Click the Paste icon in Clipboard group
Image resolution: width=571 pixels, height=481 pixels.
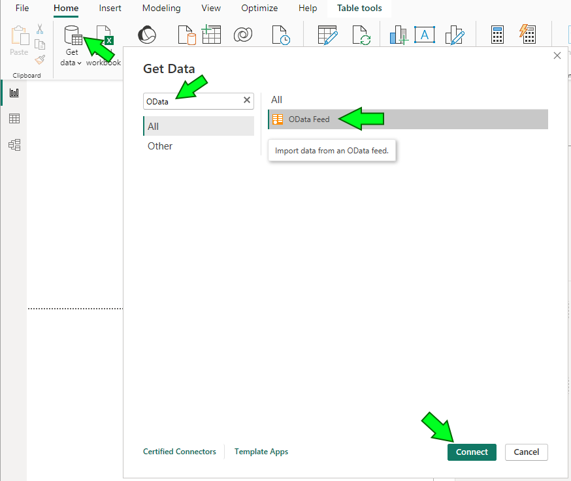pyautogui.click(x=20, y=36)
